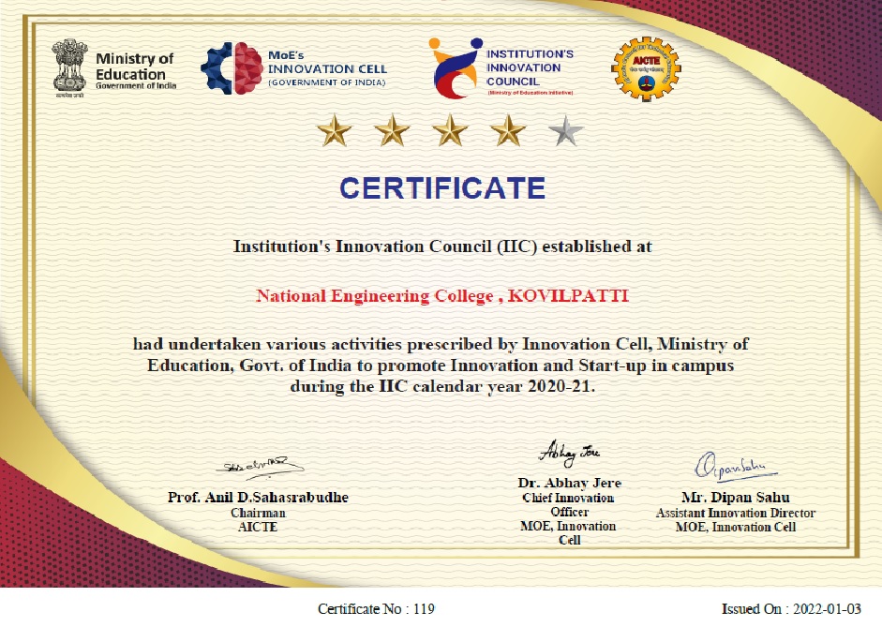Click the Institution's Innovation Council figure logo
The image size is (882, 627).
click(x=454, y=67)
